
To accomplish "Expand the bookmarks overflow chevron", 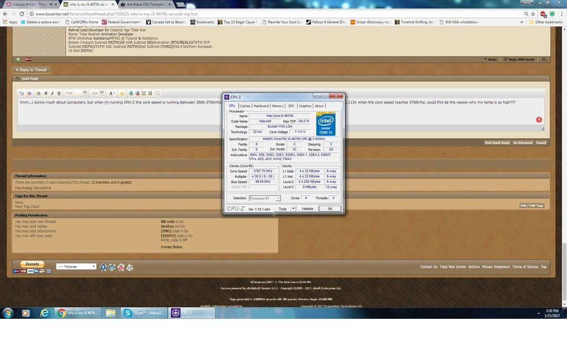I will 522,22.
